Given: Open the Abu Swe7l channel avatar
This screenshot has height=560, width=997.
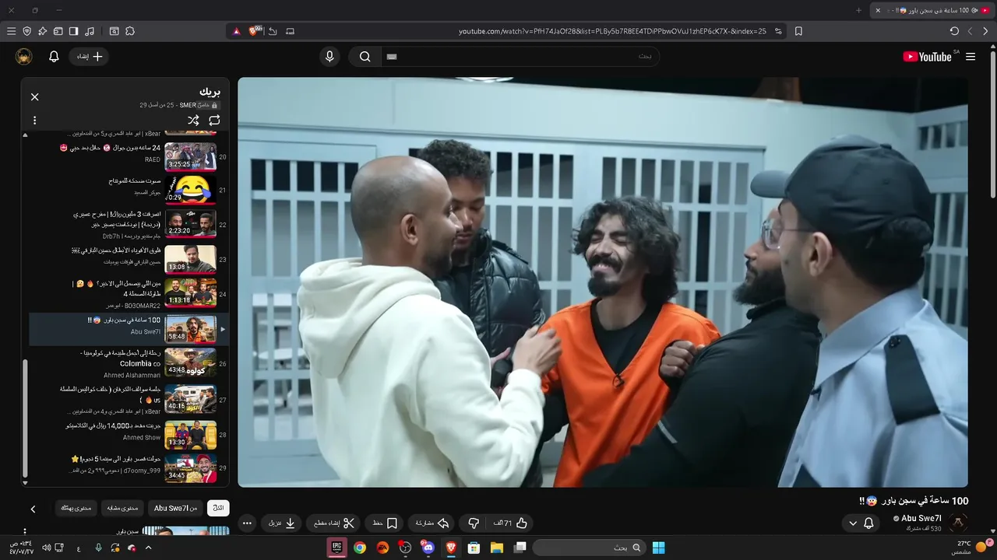Looking at the screenshot, I should point(959,523).
